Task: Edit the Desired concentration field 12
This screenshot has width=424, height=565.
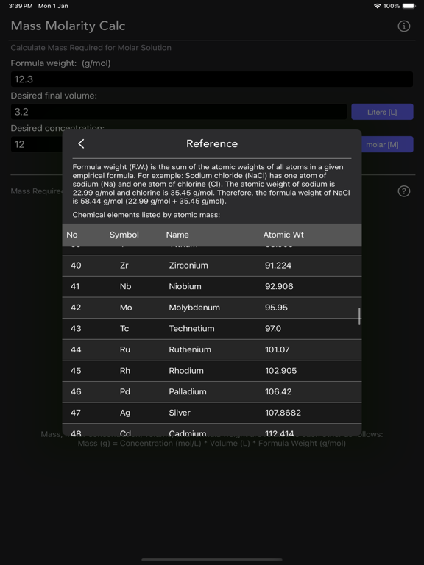Action: (36, 144)
